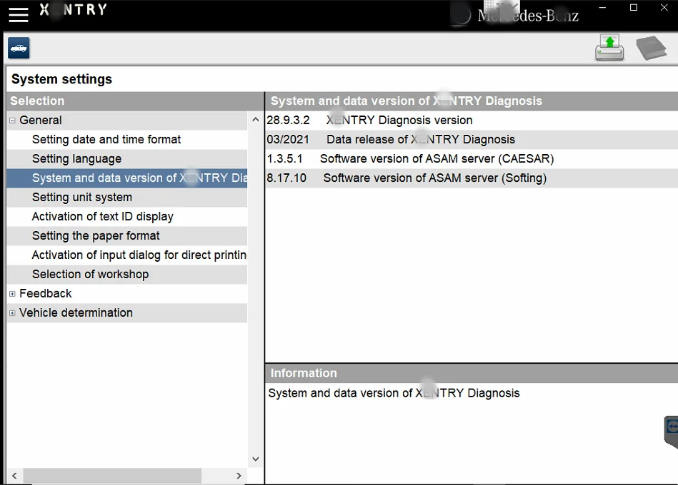Click the horizontal scrollbar thumb
This screenshot has height=485, width=678.
(x=112, y=476)
